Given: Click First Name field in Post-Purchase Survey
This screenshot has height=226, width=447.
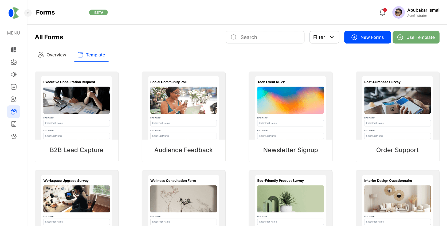Looking at the screenshot, I should (397, 123).
